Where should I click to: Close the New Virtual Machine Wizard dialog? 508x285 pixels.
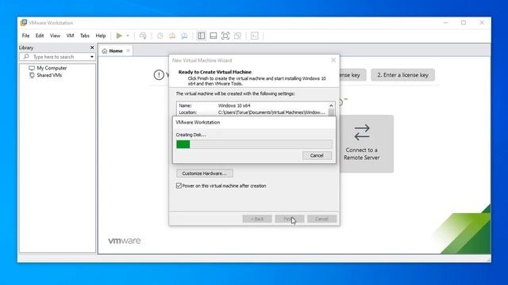(x=333, y=60)
